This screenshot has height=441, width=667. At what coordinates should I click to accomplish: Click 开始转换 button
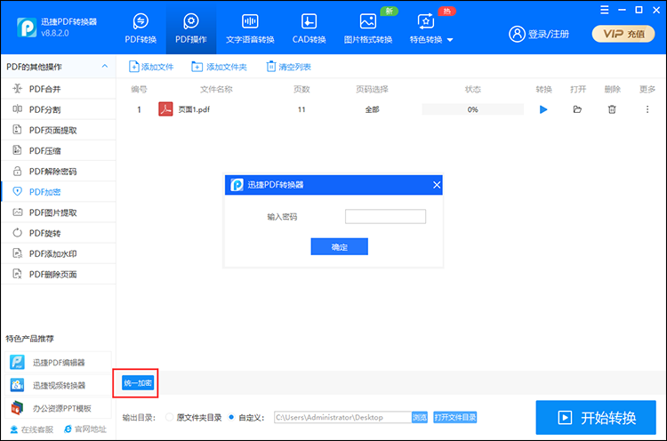(596, 418)
